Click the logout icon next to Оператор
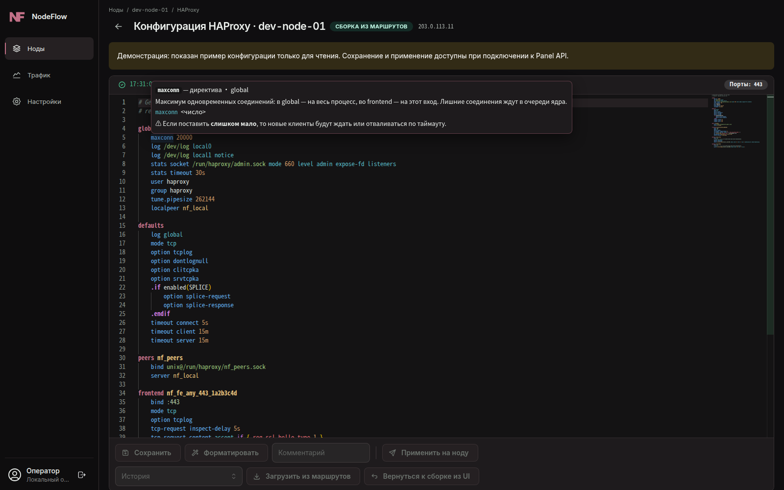Viewport: 784px width, 490px height. 82,475
